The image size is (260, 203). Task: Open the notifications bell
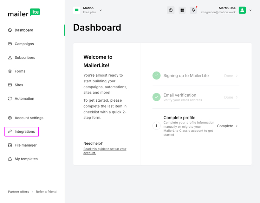click(193, 10)
